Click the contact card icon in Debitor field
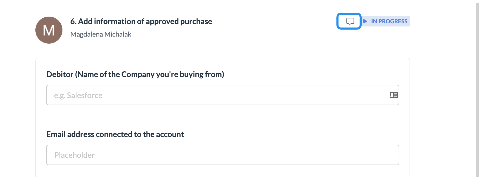Viewport: 485px width, 177px height. click(394, 95)
